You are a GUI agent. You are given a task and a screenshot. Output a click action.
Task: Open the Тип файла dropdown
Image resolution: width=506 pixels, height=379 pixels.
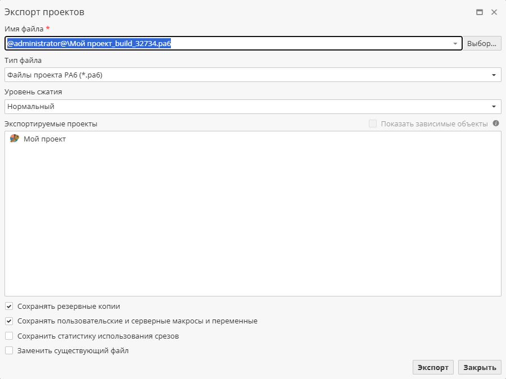(x=494, y=74)
